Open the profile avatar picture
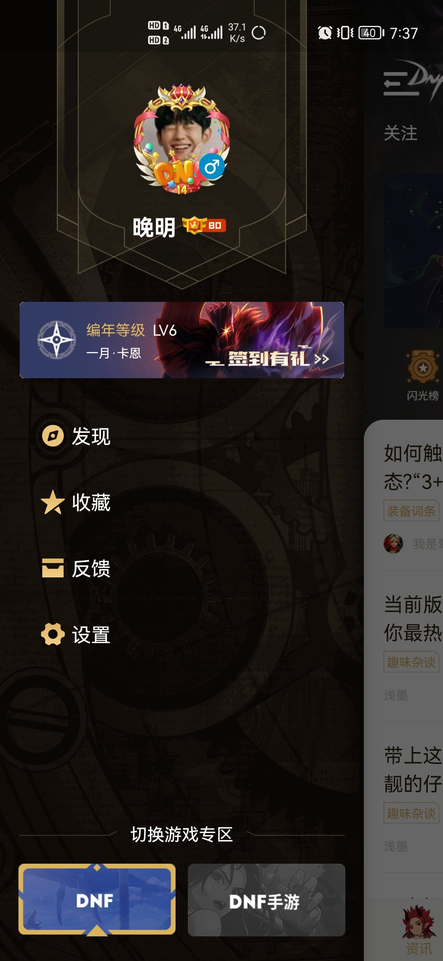Viewport: 443px width, 961px height. tap(182, 140)
